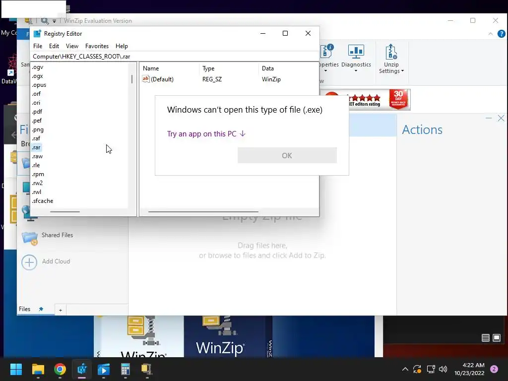Select the .rle registry key
This screenshot has width=508, height=381.
(36, 165)
